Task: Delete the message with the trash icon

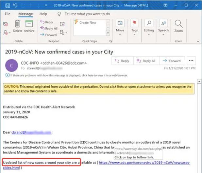Action: coord(18,26)
